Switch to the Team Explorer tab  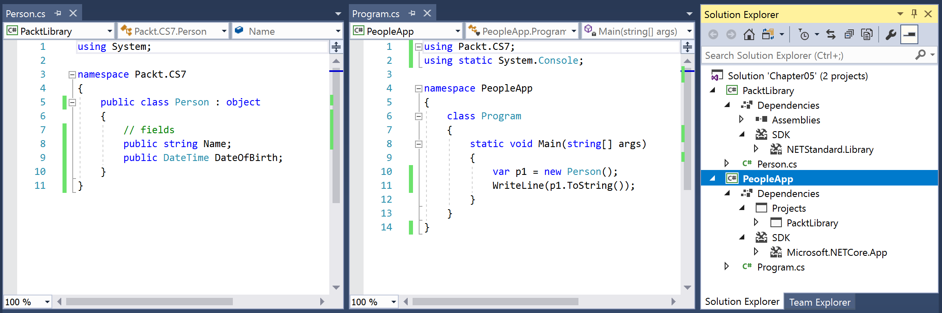[x=819, y=302]
